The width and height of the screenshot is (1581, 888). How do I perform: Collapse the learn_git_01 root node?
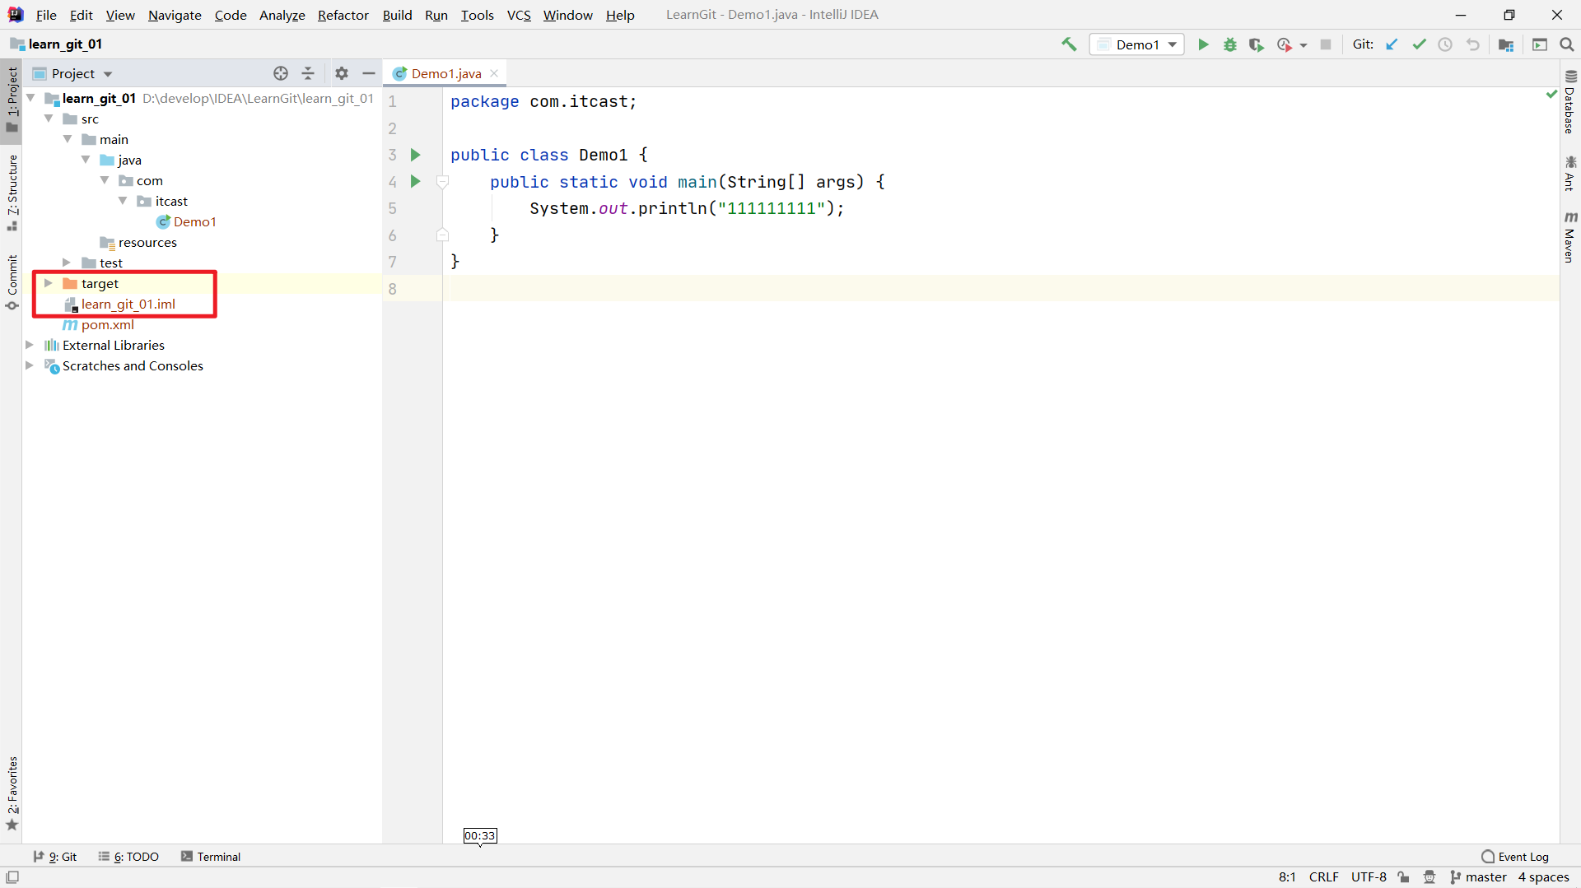tap(30, 98)
